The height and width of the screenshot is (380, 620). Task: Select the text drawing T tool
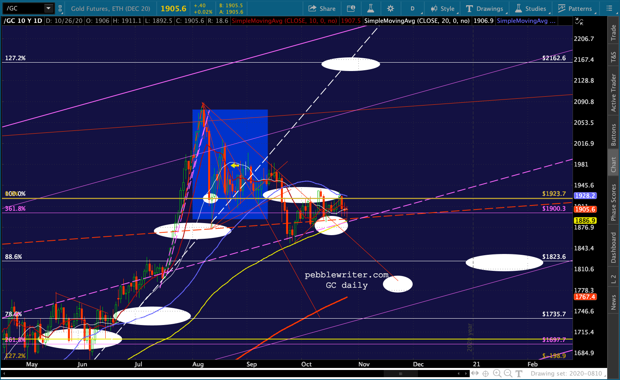519,374
